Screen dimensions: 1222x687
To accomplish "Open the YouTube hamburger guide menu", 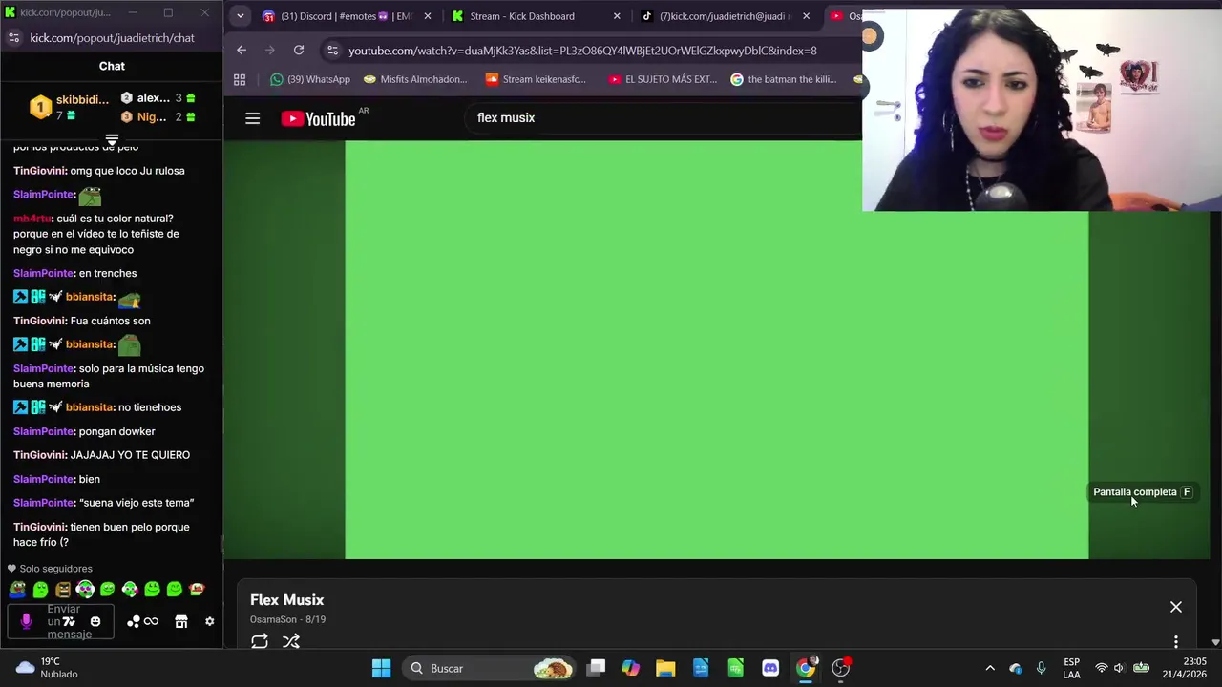I will (x=252, y=118).
